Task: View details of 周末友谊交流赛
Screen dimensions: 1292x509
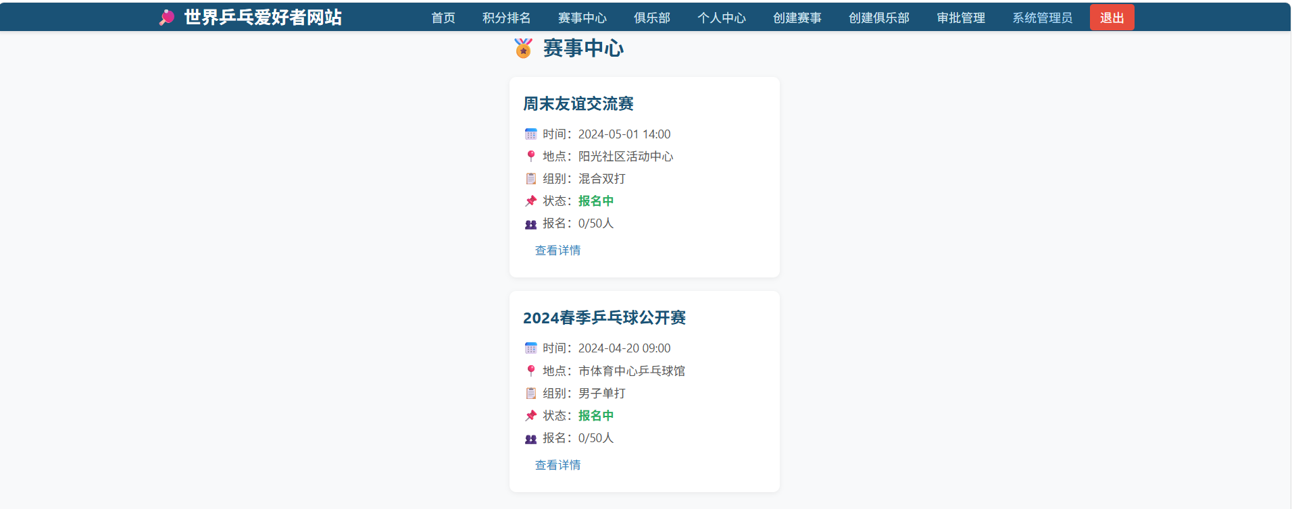Action: pos(557,250)
